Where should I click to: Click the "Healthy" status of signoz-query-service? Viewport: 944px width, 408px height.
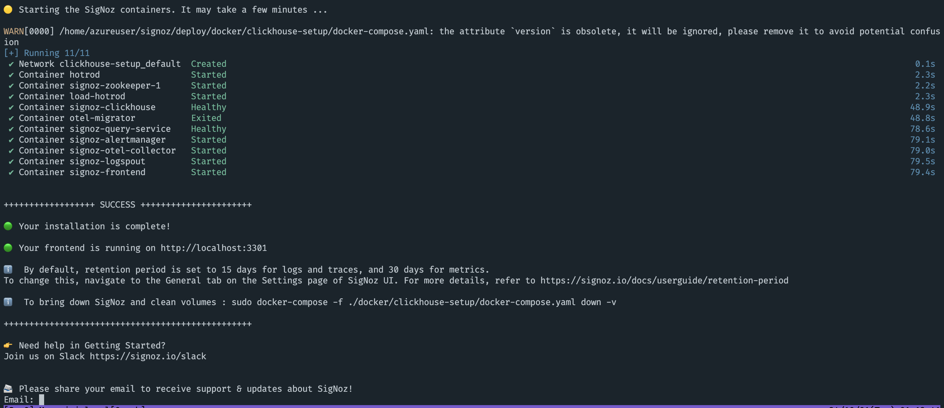(x=209, y=129)
